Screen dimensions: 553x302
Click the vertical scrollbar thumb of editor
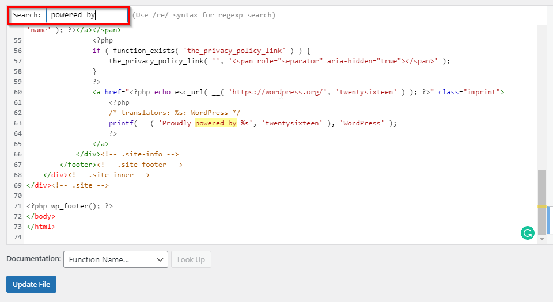coord(541,202)
